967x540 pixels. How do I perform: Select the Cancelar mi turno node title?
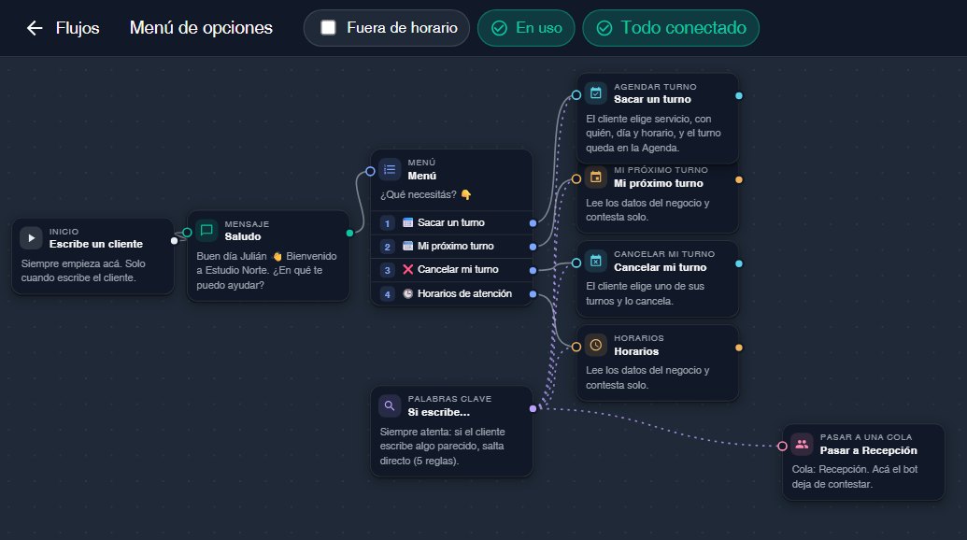pos(660,267)
